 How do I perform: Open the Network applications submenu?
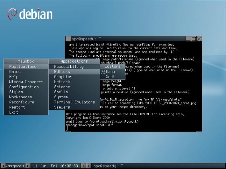(62, 82)
